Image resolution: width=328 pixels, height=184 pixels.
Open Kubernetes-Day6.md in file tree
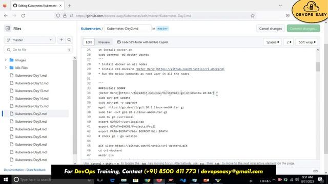(x=31, y=144)
